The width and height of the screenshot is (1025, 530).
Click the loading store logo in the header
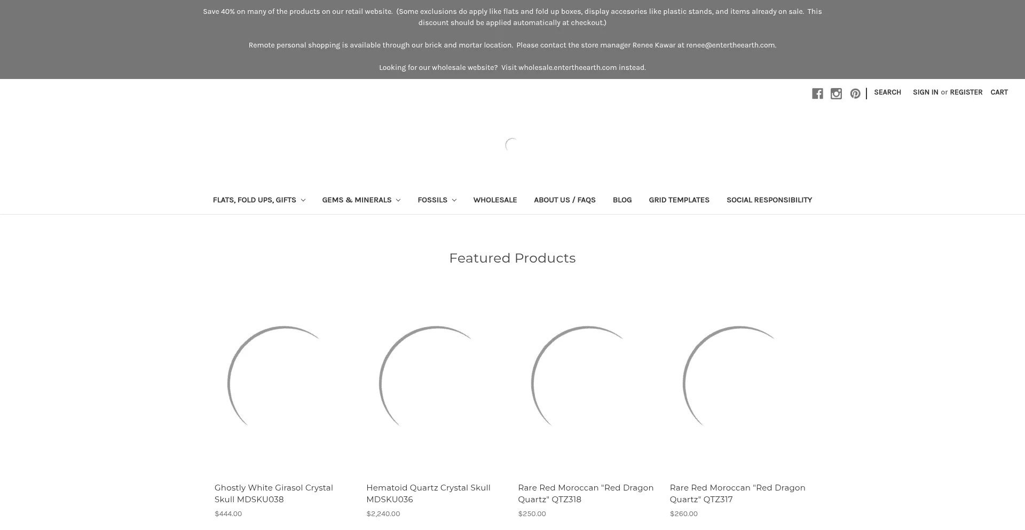pos(512,145)
